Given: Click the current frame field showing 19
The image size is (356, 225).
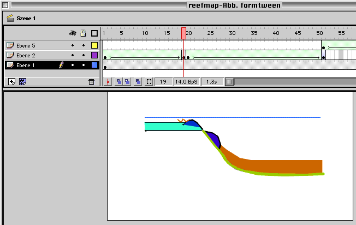Looking at the screenshot, I should [163, 82].
